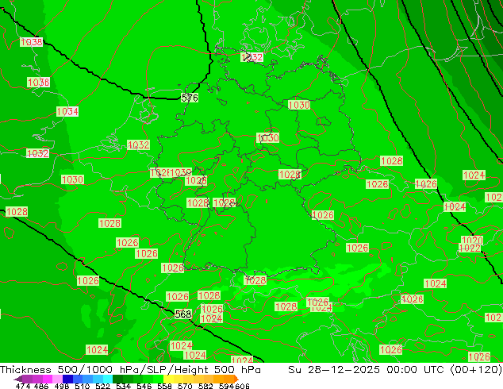This screenshot has height=389, width=503.
Task: Click the 576 height contour label
Action: tap(190, 98)
